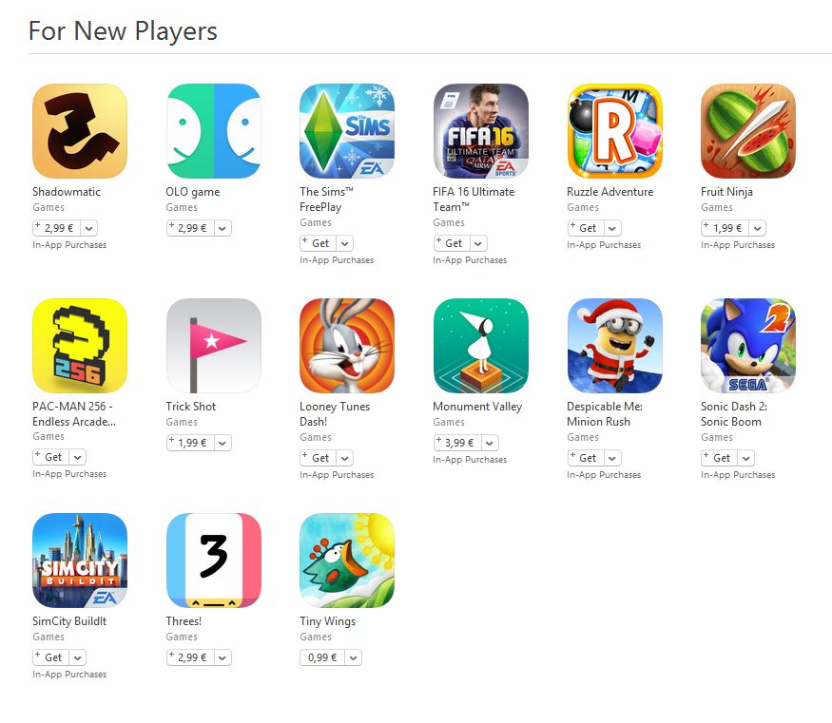The width and height of the screenshot is (832, 723).
Task: Expand dropdown arrow beside Shadowmatic price
Action: point(89,228)
